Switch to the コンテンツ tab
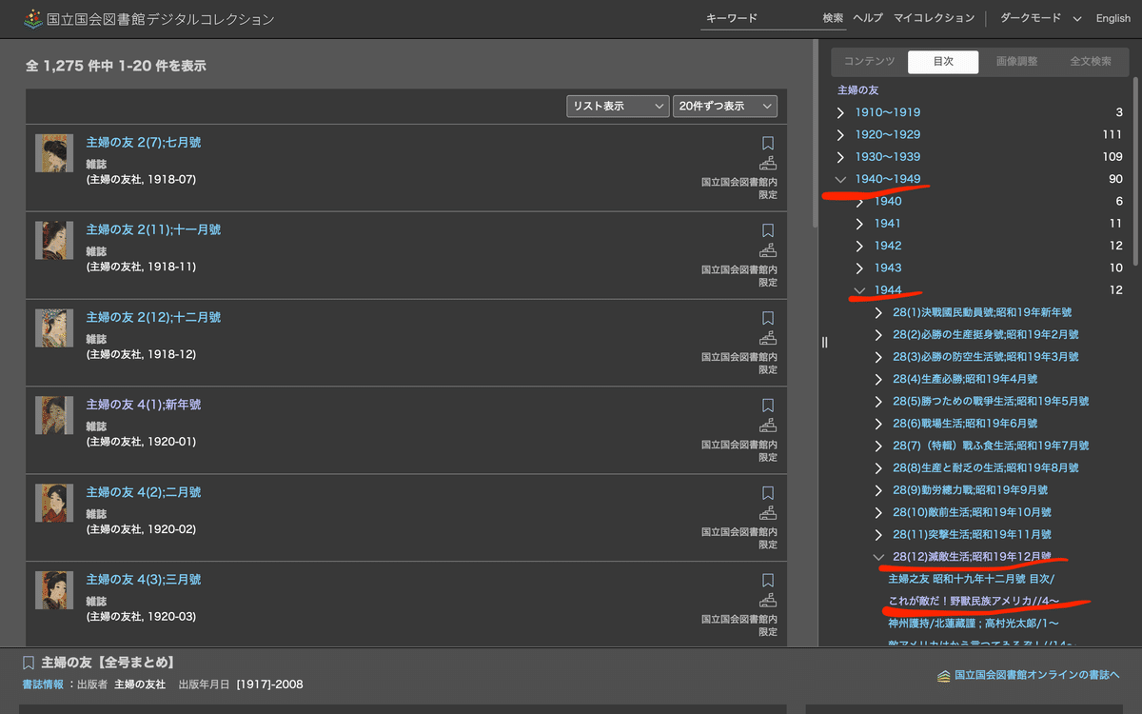 pyautogui.click(x=869, y=62)
